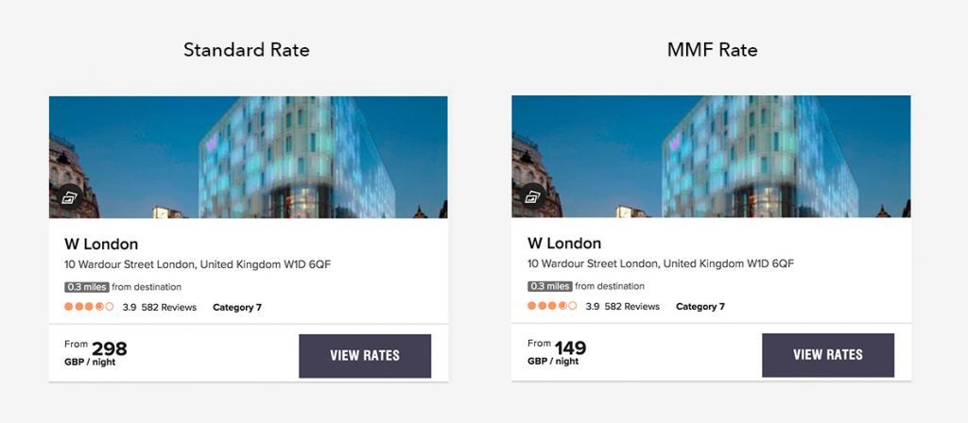Open W London hotel title in MMF Rate card
The width and height of the screenshot is (968, 423).
tap(564, 243)
